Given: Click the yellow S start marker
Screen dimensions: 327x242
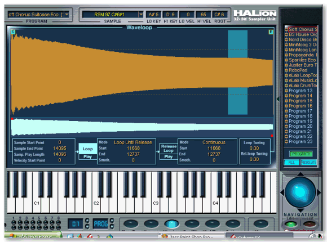Looking at the screenshot, I should click(x=13, y=32).
